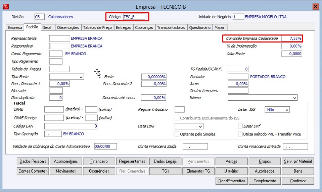Focus the Representante input field
The width and height of the screenshot is (322, 192).
point(59,38)
